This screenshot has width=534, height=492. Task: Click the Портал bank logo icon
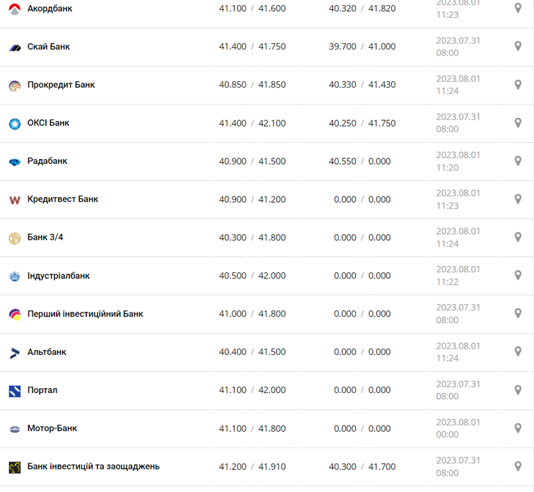15,391
